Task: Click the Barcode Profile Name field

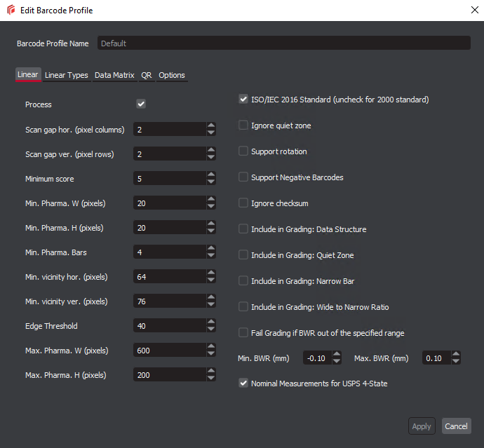Action: click(283, 43)
